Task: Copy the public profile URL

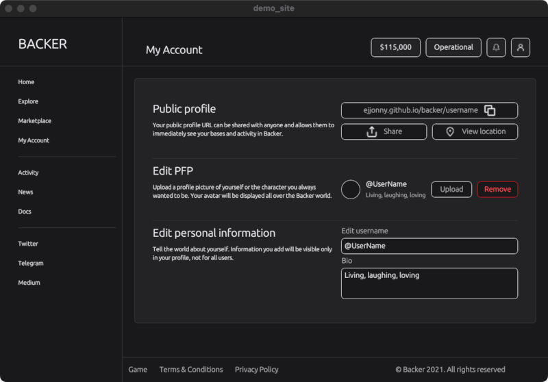Action: coord(490,110)
